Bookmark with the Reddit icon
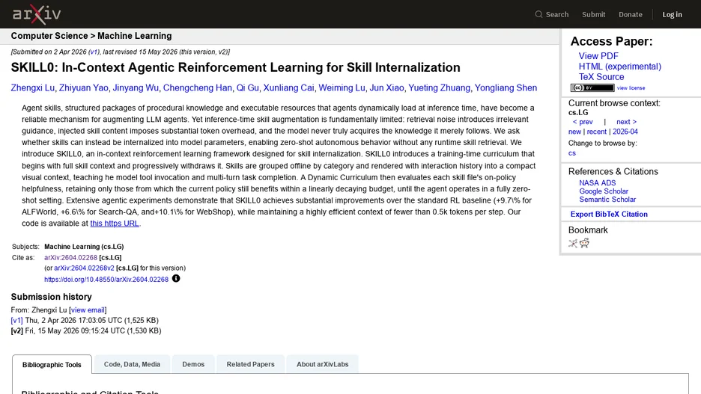The width and height of the screenshot is (701, 394). (x=584, y=243)
